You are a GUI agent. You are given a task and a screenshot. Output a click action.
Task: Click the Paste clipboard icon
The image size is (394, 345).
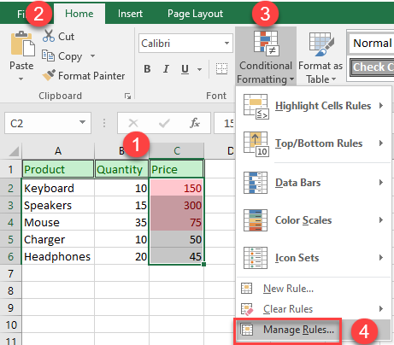point(22,44)
